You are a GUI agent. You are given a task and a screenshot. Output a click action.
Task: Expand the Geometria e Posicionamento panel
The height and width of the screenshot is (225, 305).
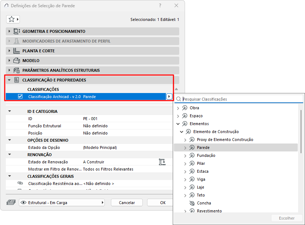[x=9, y=31]
